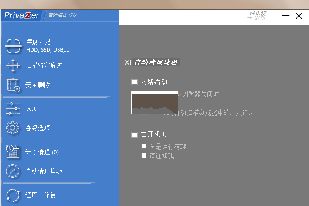Image resolution: width=309 pixels, height=206 pixels.
Task: Click the text 浏览器关闭时
Action: click(200, 94)
